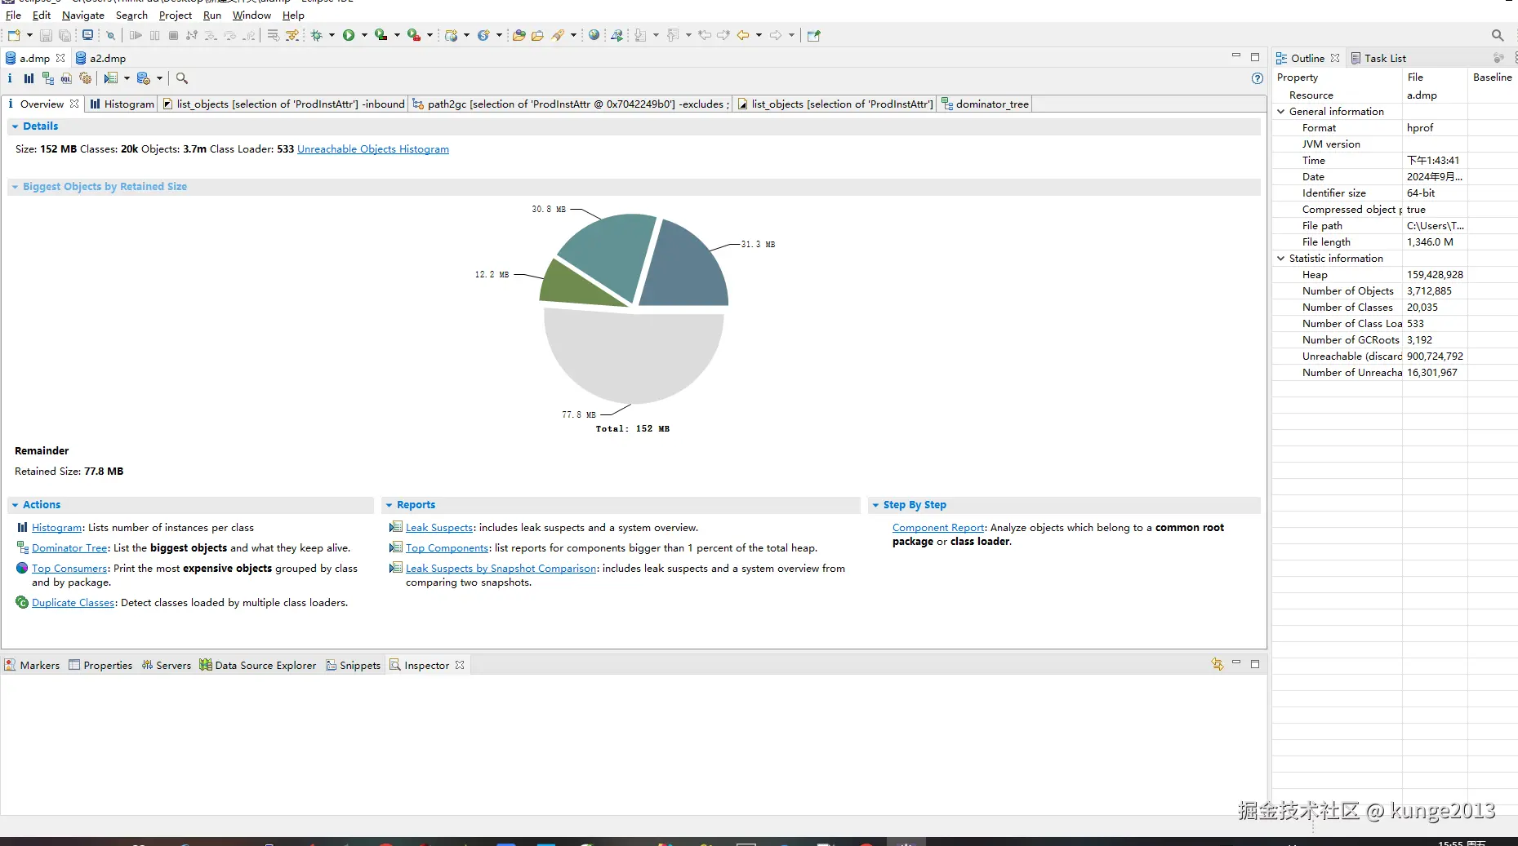Switch to the Properties tab

tap(100, 665)
